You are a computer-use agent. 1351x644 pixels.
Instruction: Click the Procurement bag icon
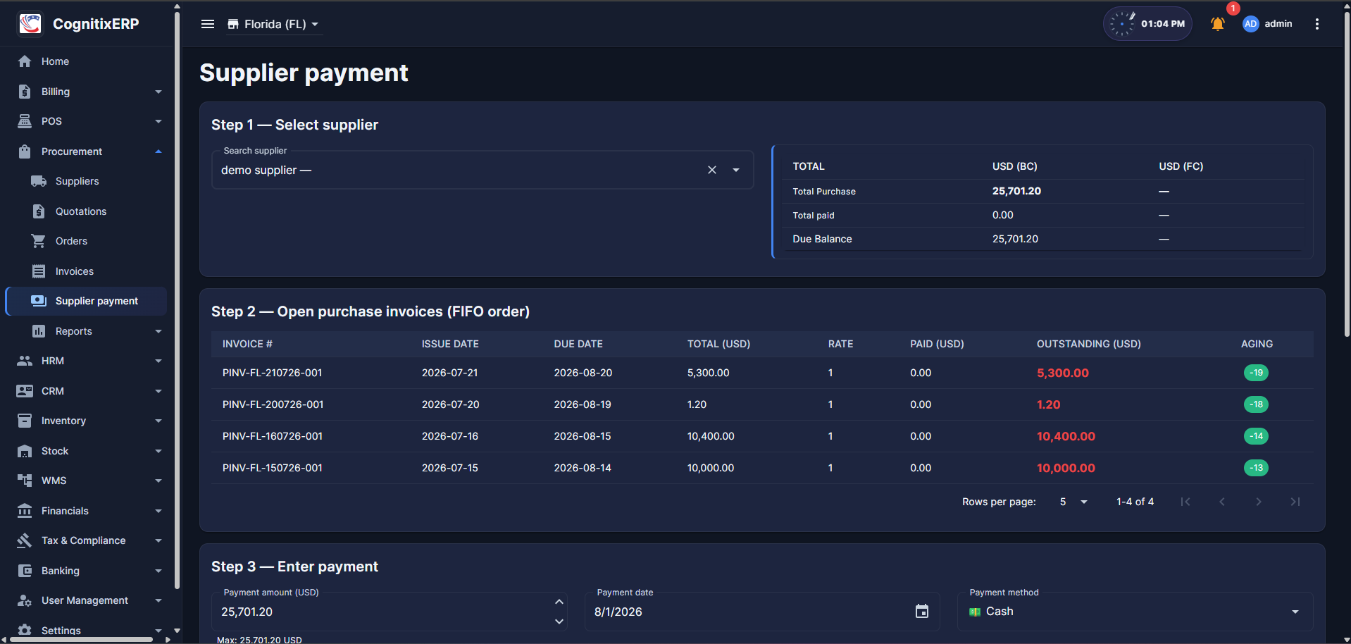[x=25, y=151]
